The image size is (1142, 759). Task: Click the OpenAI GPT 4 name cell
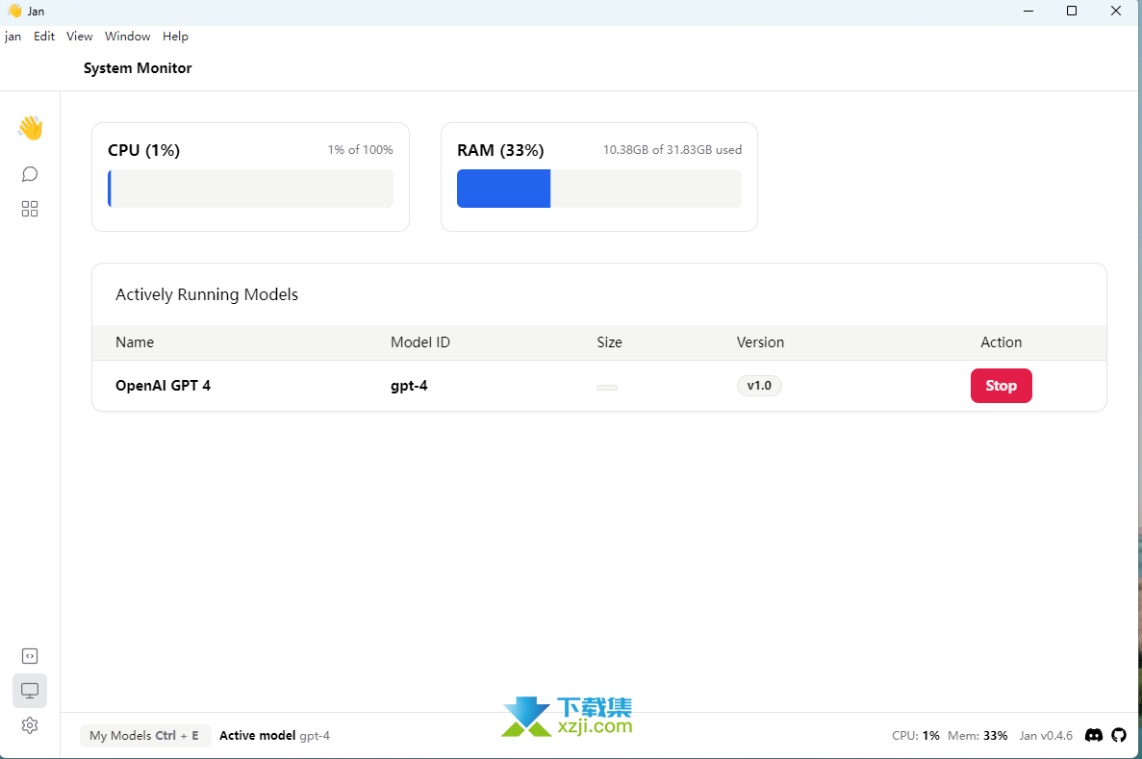tap(164, 386)
